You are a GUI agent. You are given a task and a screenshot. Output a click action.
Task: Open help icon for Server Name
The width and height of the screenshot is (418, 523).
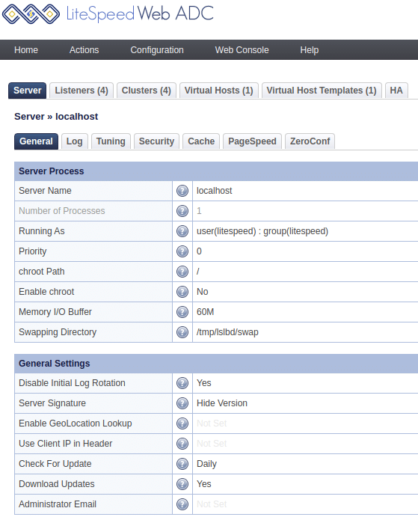coord(182,191)
